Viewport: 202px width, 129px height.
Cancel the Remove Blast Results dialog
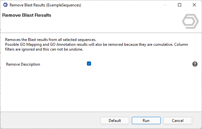(x=177, y=121)
